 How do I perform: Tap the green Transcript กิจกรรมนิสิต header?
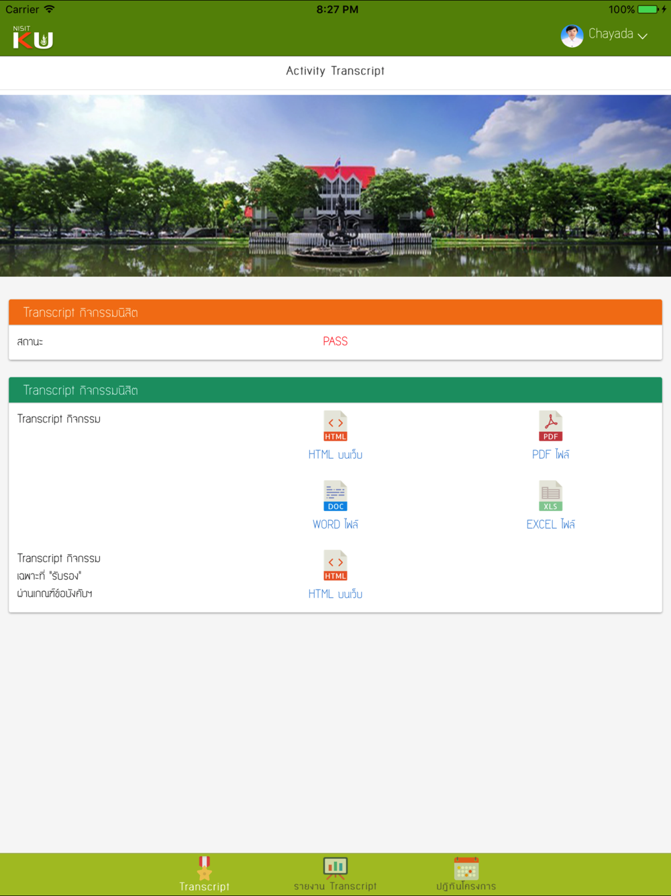(x=335, y=390)
